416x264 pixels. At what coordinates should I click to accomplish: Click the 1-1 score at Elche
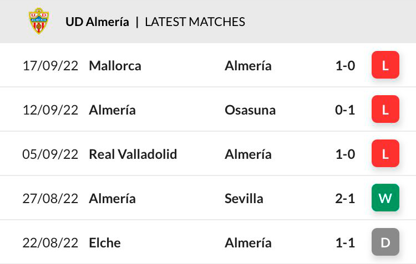click(345, 242)
